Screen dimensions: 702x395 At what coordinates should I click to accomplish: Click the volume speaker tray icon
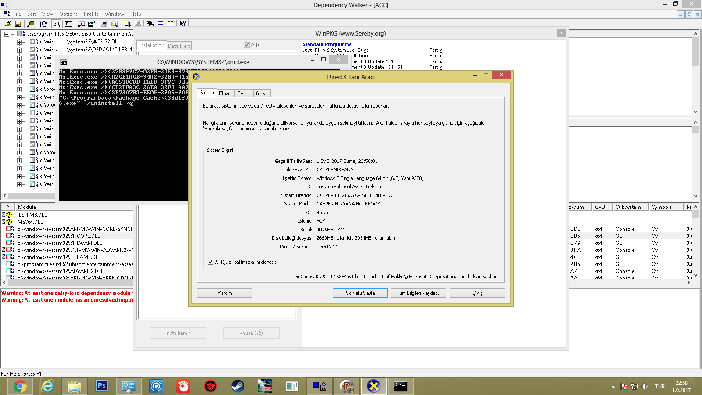[645, 387]
